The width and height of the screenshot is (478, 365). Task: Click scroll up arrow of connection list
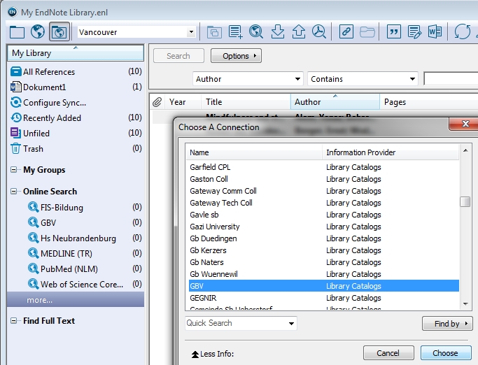(x=465, y=150)
